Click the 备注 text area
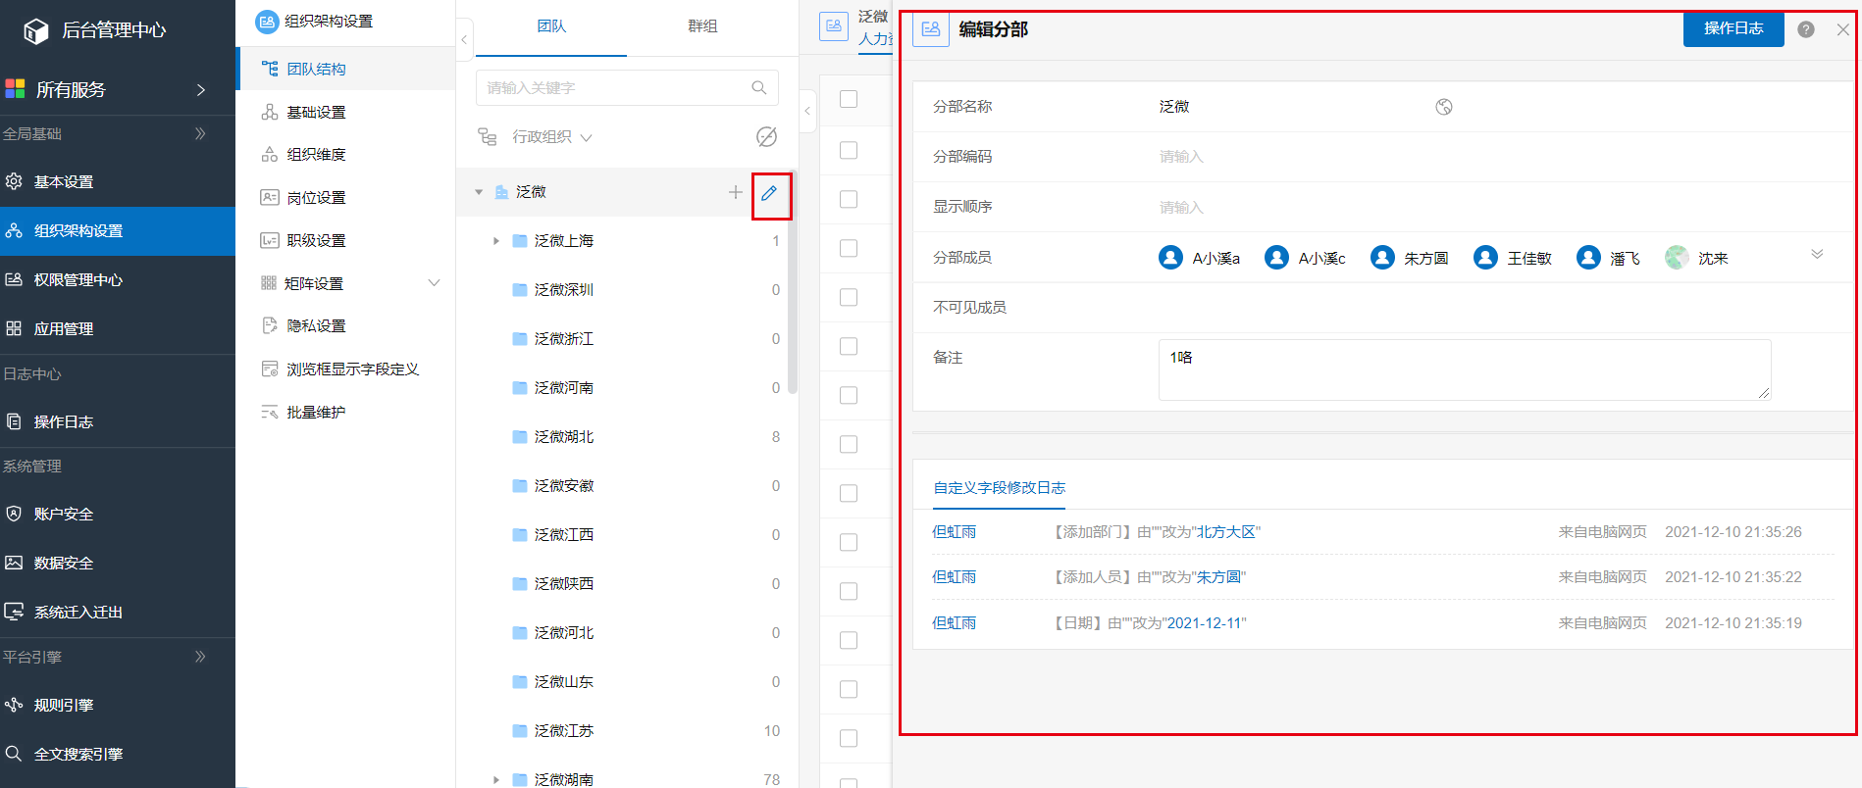 [x=1465, y=369]
